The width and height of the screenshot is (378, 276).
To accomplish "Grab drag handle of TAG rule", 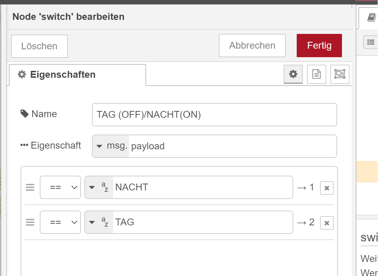I will (x=30, y=222).
